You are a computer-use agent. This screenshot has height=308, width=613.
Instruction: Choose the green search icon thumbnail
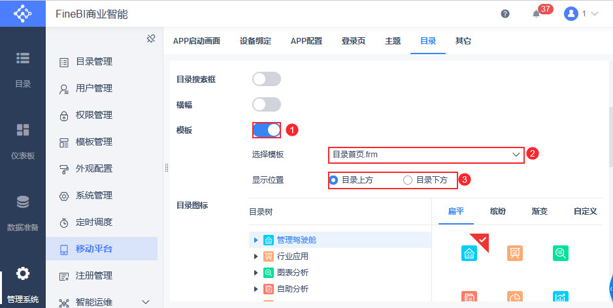point(560,253)
